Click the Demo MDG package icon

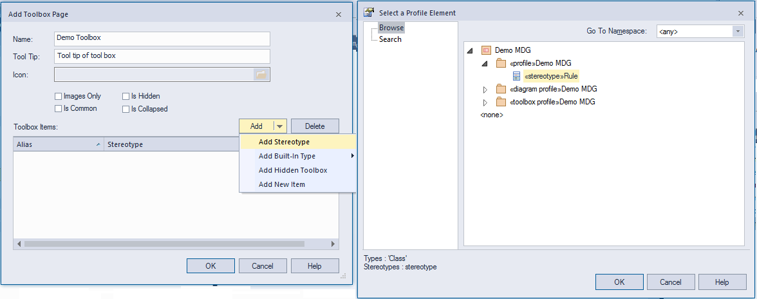(486, 50)
